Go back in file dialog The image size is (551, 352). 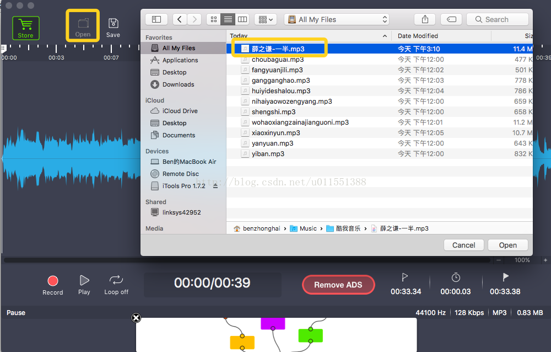[x=180, y=19]
